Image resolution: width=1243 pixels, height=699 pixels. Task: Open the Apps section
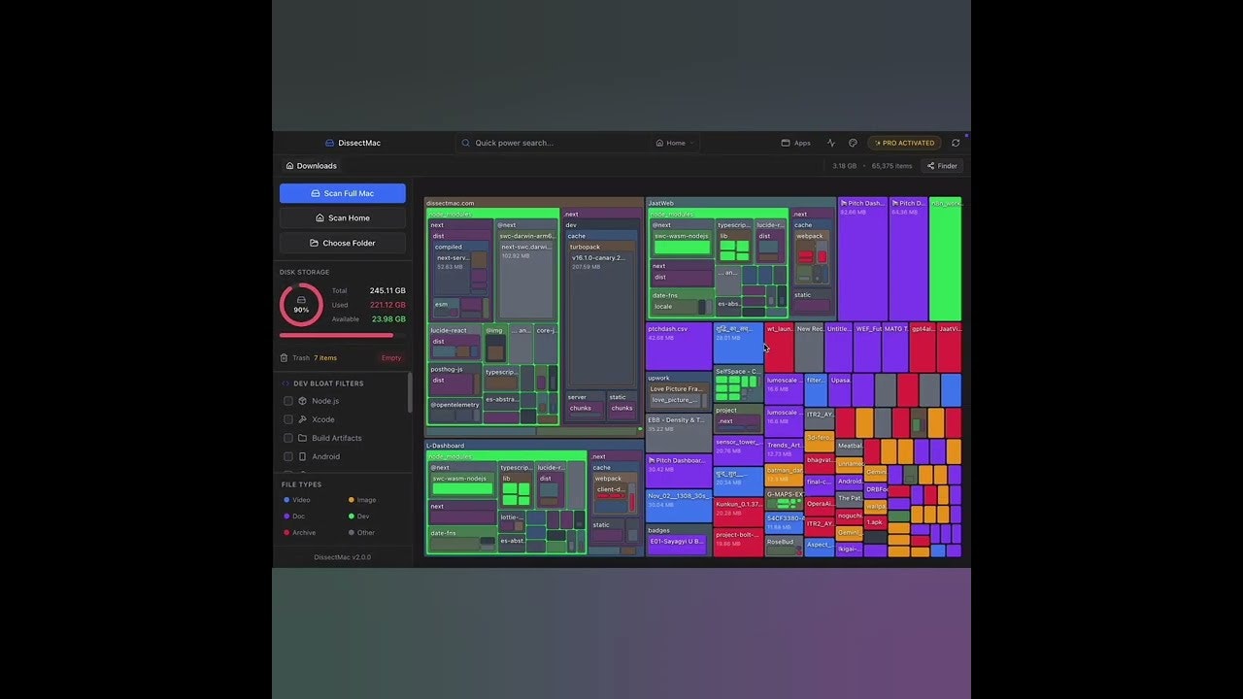coord(795,143)
